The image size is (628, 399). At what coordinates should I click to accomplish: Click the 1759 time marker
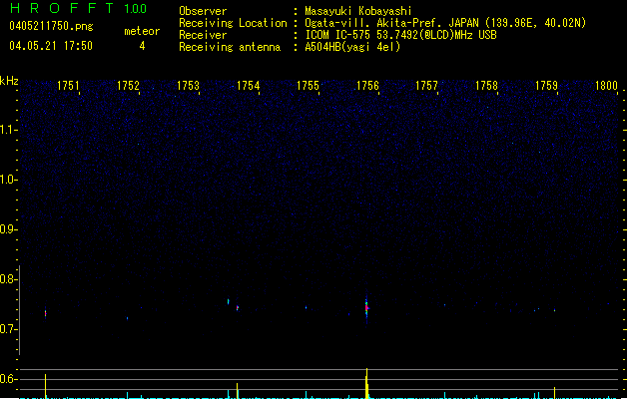pyautogui.click(x=547, y=86)
